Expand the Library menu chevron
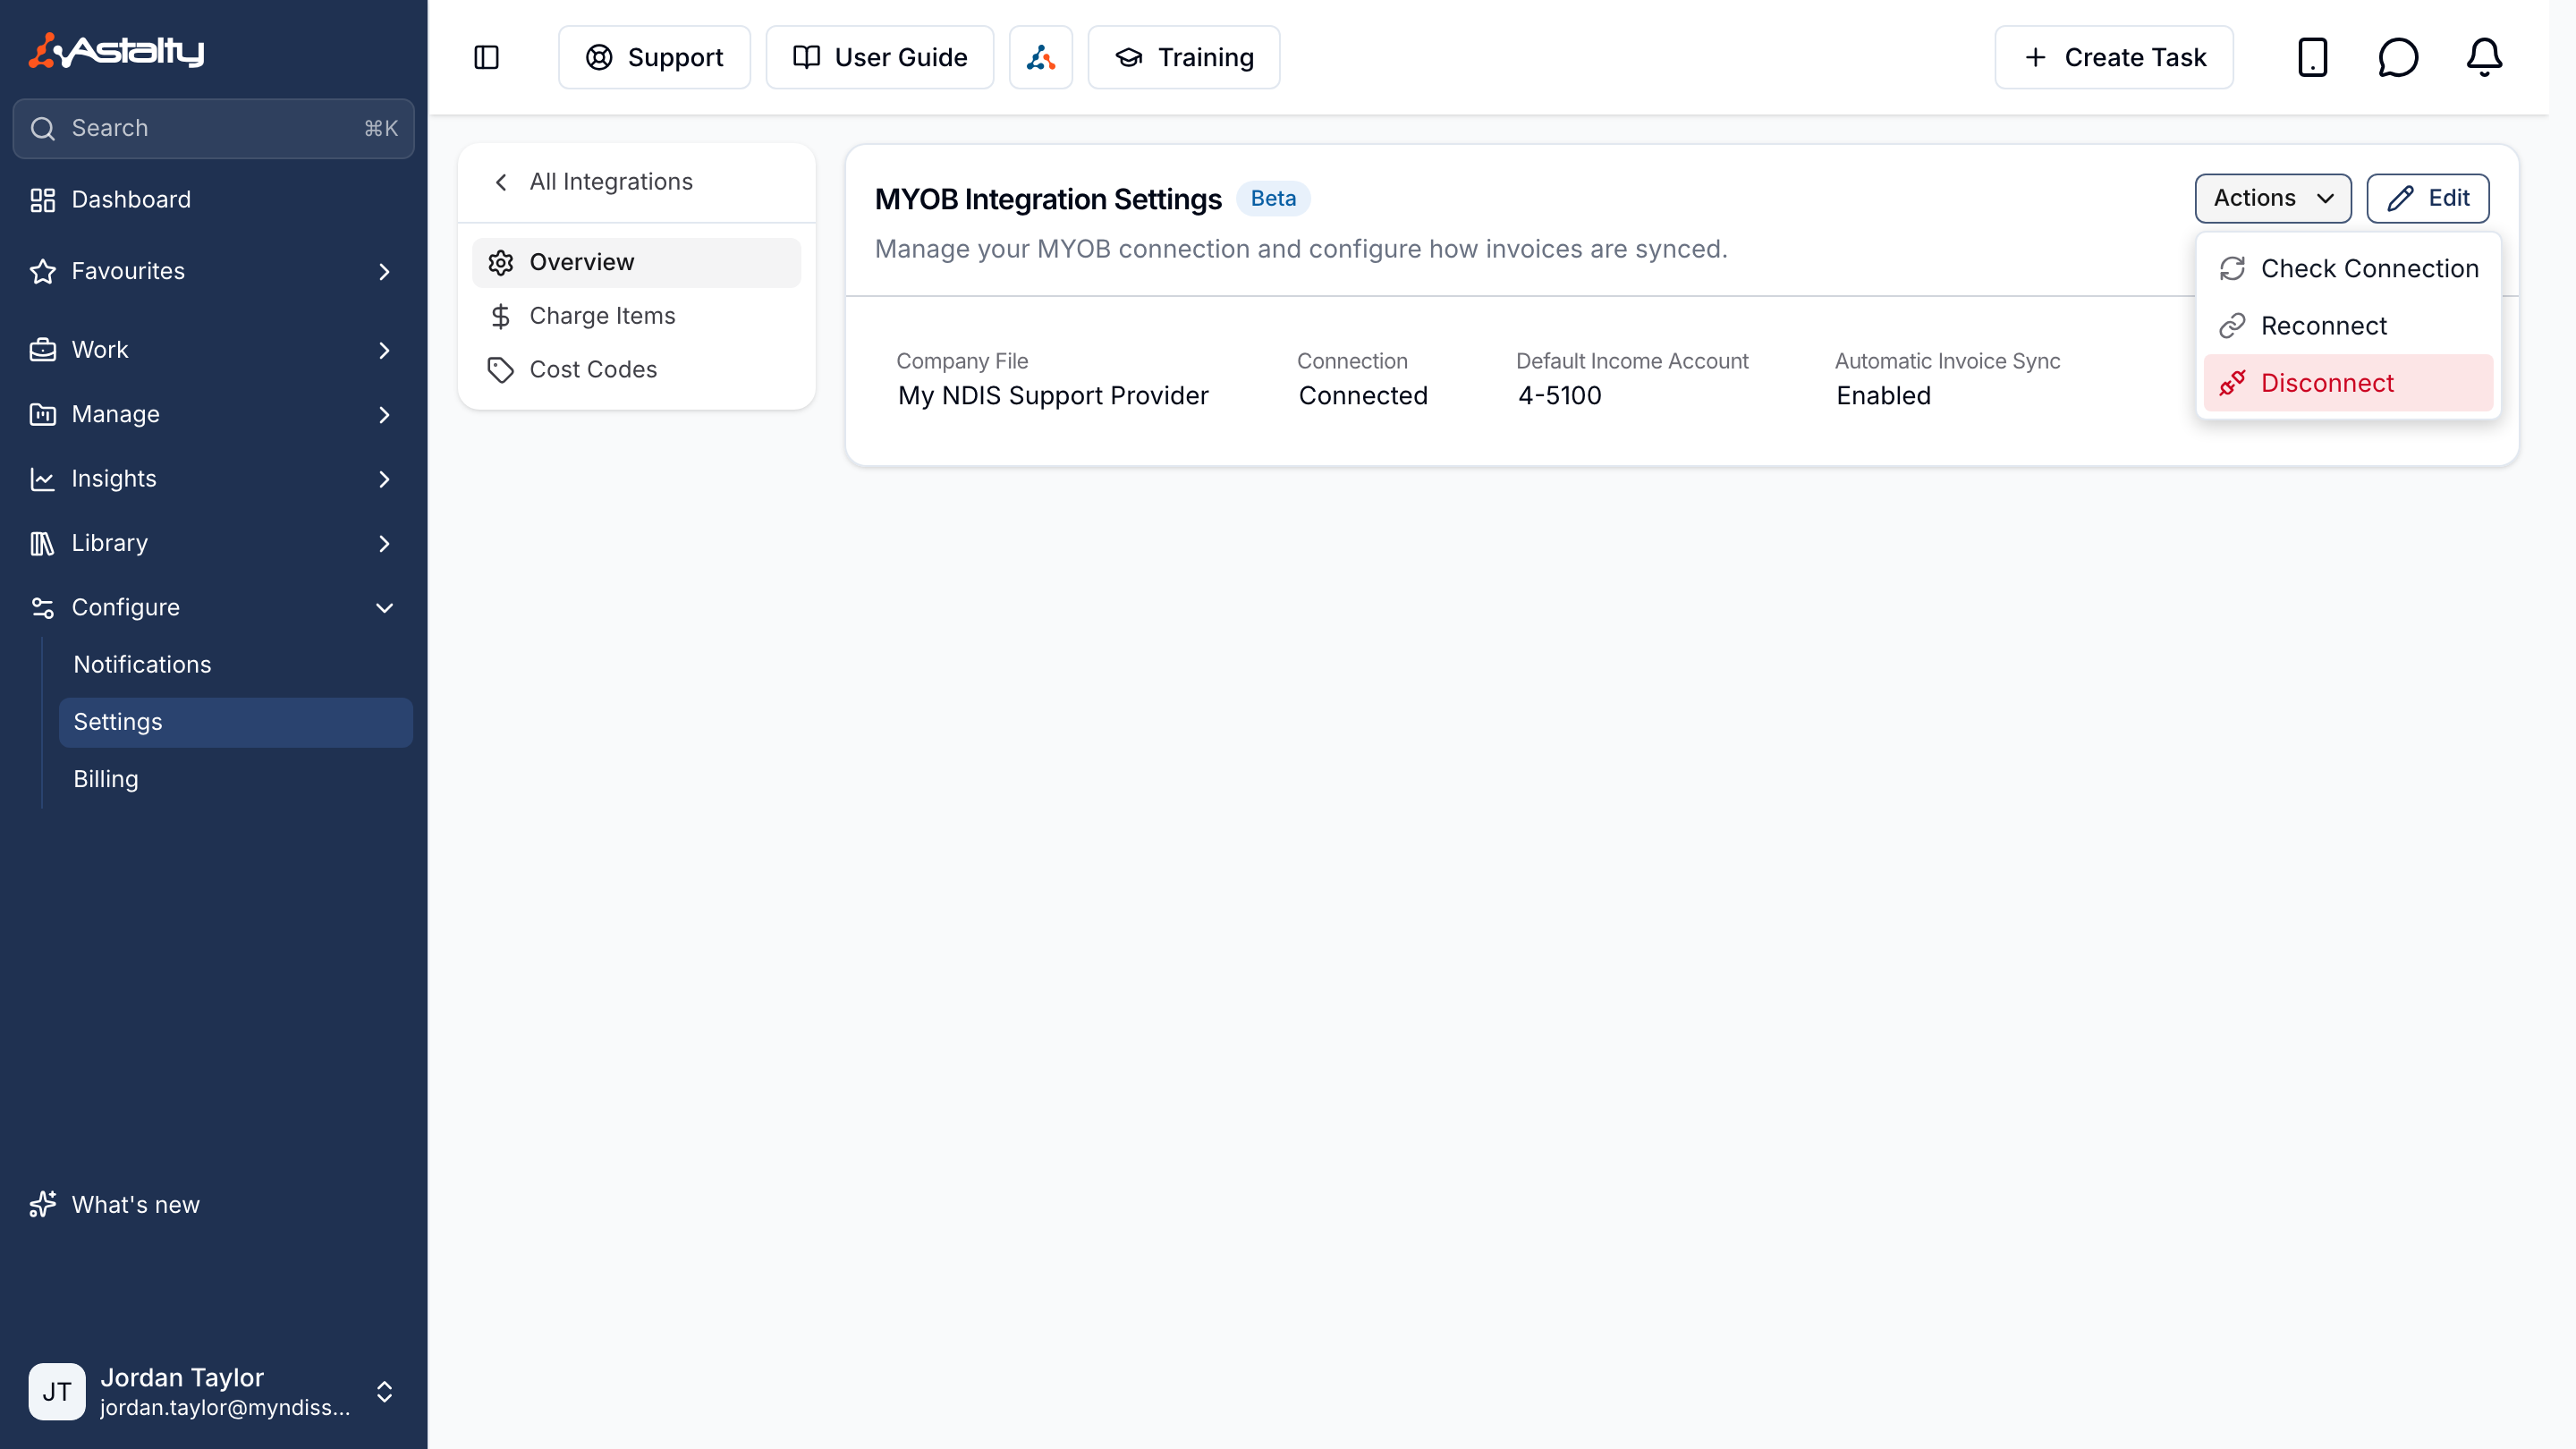The image size is (2576, 1449). [x=384, y=543]
